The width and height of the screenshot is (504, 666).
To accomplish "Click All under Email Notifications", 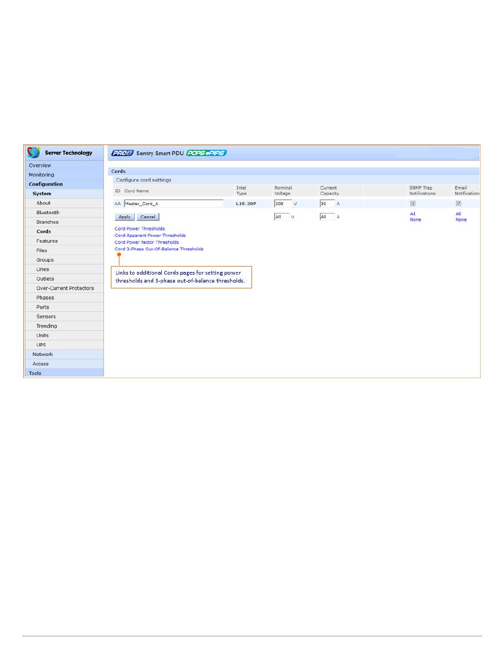I will 458,214.
